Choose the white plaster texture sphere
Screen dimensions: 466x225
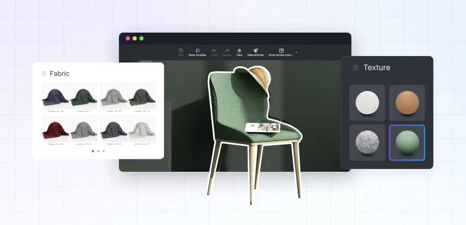click(x=367, y=103)
